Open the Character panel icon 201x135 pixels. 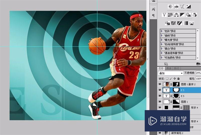(153, 9)
